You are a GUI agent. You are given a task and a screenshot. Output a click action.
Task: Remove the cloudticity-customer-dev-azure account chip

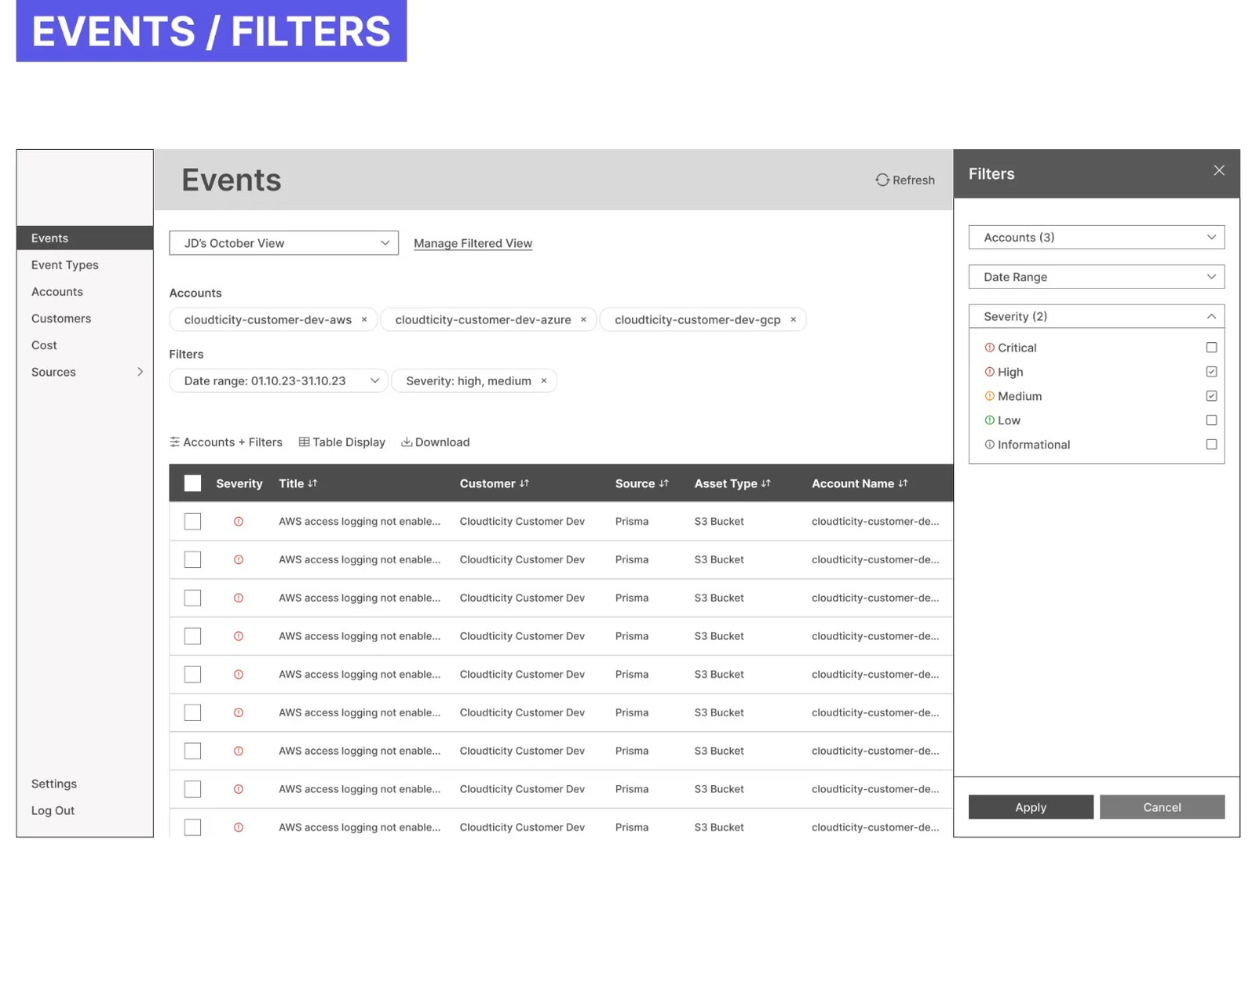coord(583,319)
